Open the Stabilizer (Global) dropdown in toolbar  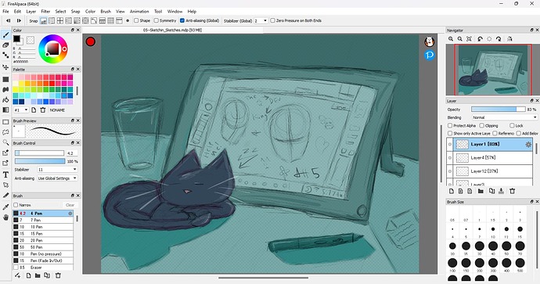point(261,20)
